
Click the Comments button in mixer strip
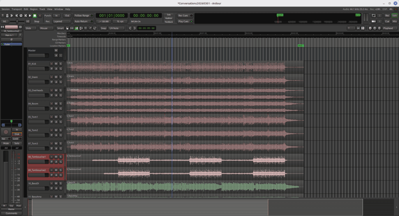[x=11, y=213]
